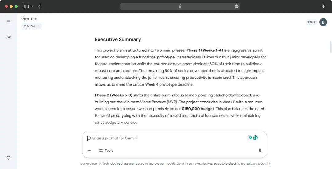Focus the Enter a prompt field
The width and height of the screenshot is (332, 169).
[166, 138]
